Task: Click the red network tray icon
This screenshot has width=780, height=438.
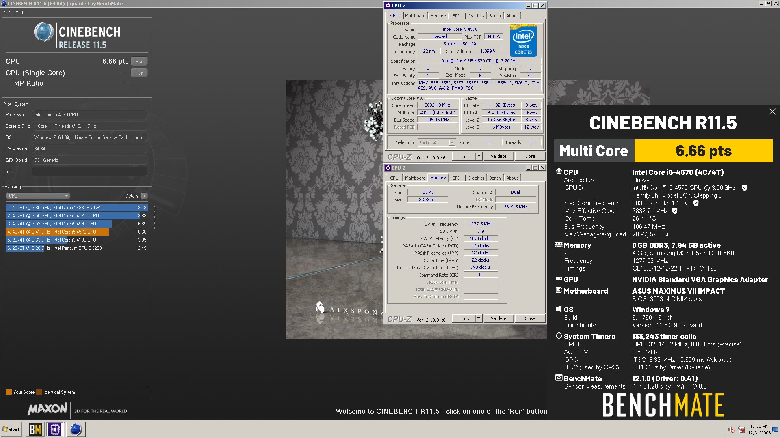Action: 741,430
